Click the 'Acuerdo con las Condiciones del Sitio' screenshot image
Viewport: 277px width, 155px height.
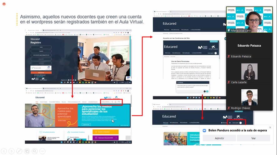pos(189,55)
